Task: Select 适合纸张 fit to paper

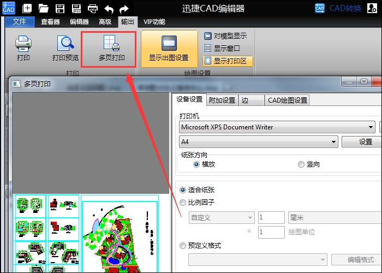Action: pyautogui.click(x=197, y=190)
